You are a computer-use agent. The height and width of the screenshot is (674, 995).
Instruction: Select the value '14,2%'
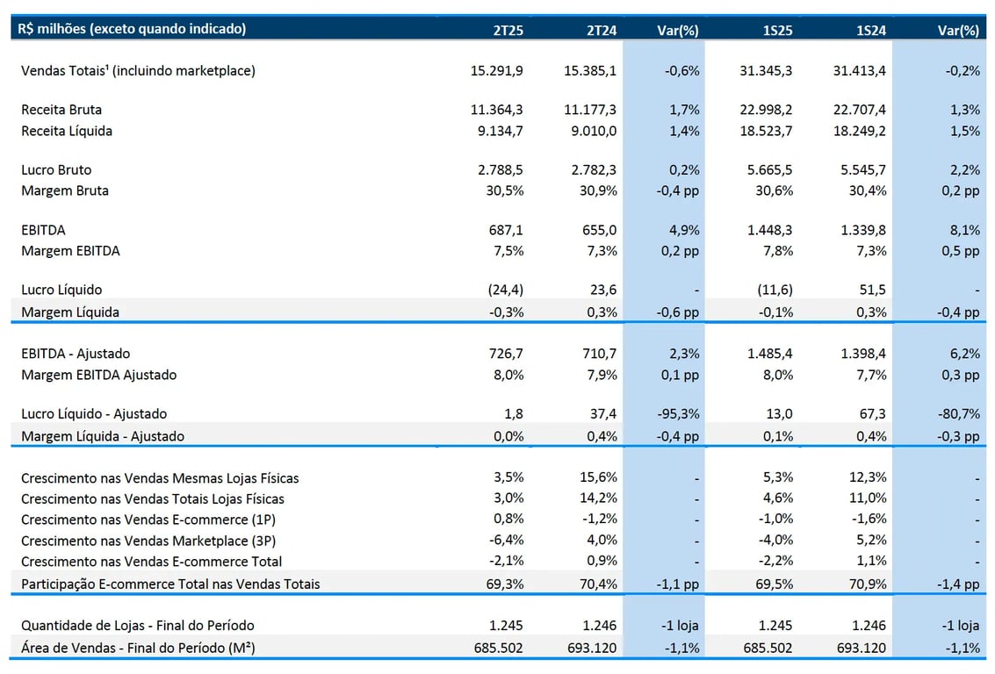tap(598, 498)
